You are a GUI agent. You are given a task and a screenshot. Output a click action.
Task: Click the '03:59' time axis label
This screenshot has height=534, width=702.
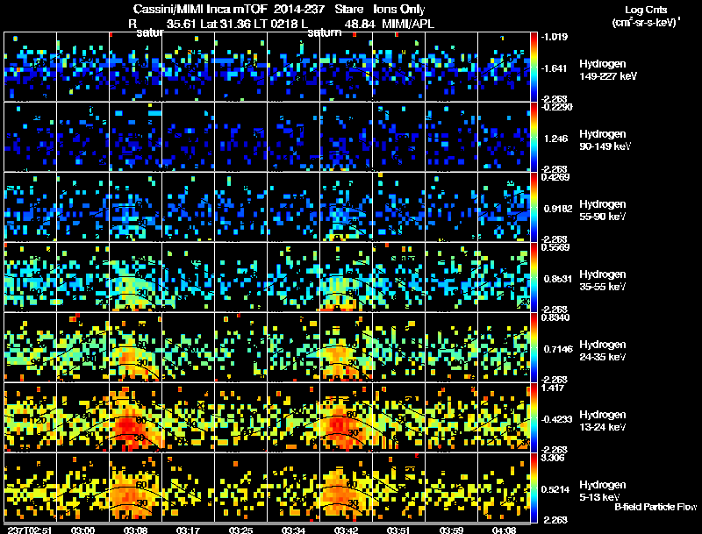coord(451,530)
